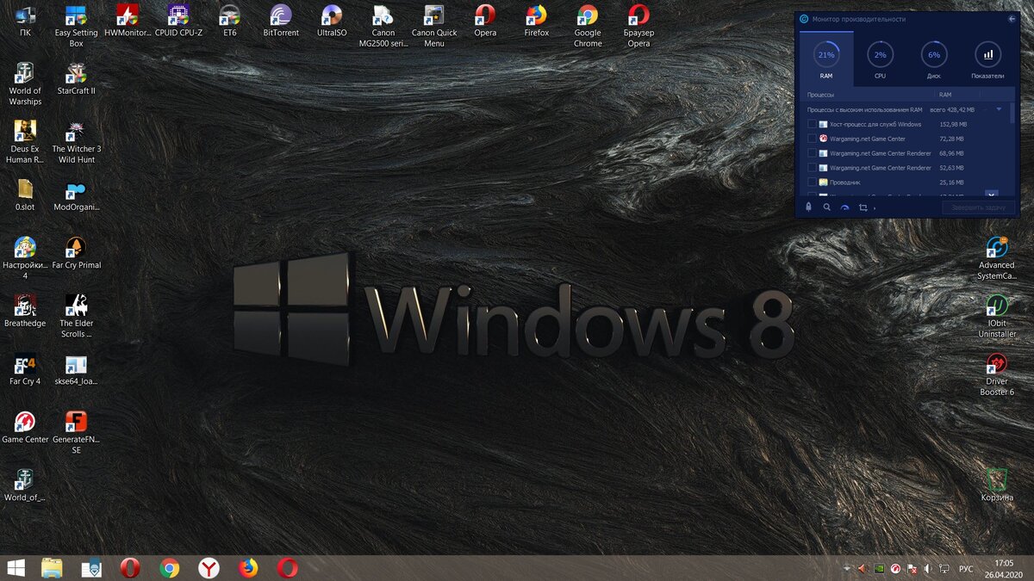The width and height of the screenshot is (1034, 581).
Task: Select the ET6 desktop icon
Action: coord(229,22)
